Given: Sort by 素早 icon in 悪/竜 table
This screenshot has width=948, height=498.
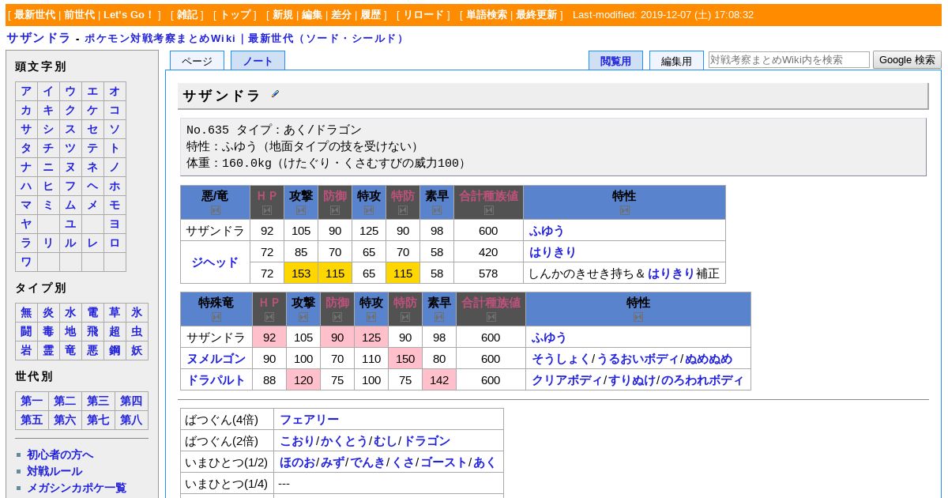Looking at the screenshot, I should click(x=437, y=210).
